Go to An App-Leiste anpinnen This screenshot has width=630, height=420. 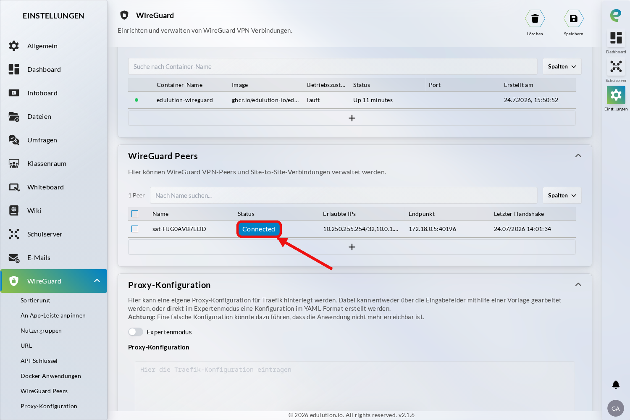pos(53,315)
